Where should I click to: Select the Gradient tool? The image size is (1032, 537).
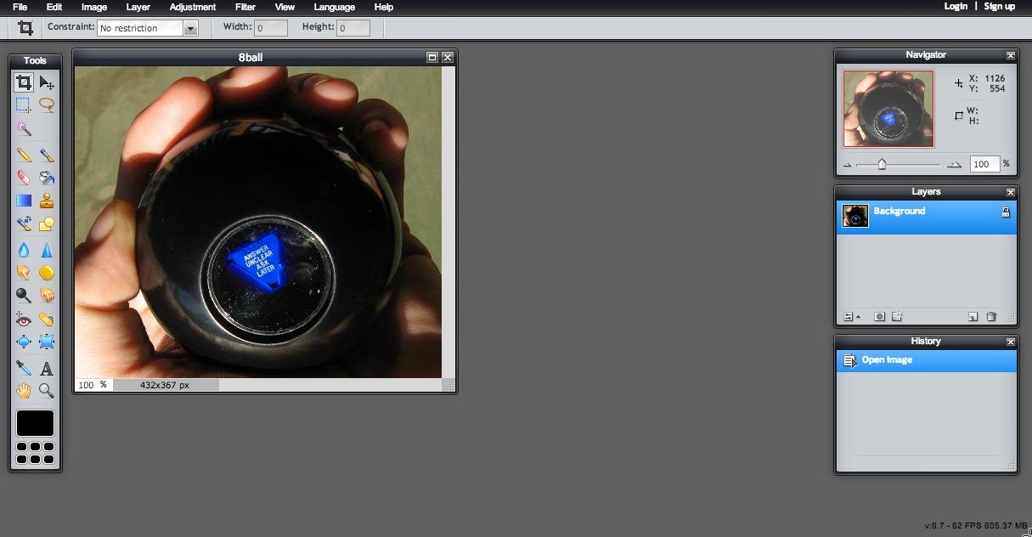pos(23,201)
